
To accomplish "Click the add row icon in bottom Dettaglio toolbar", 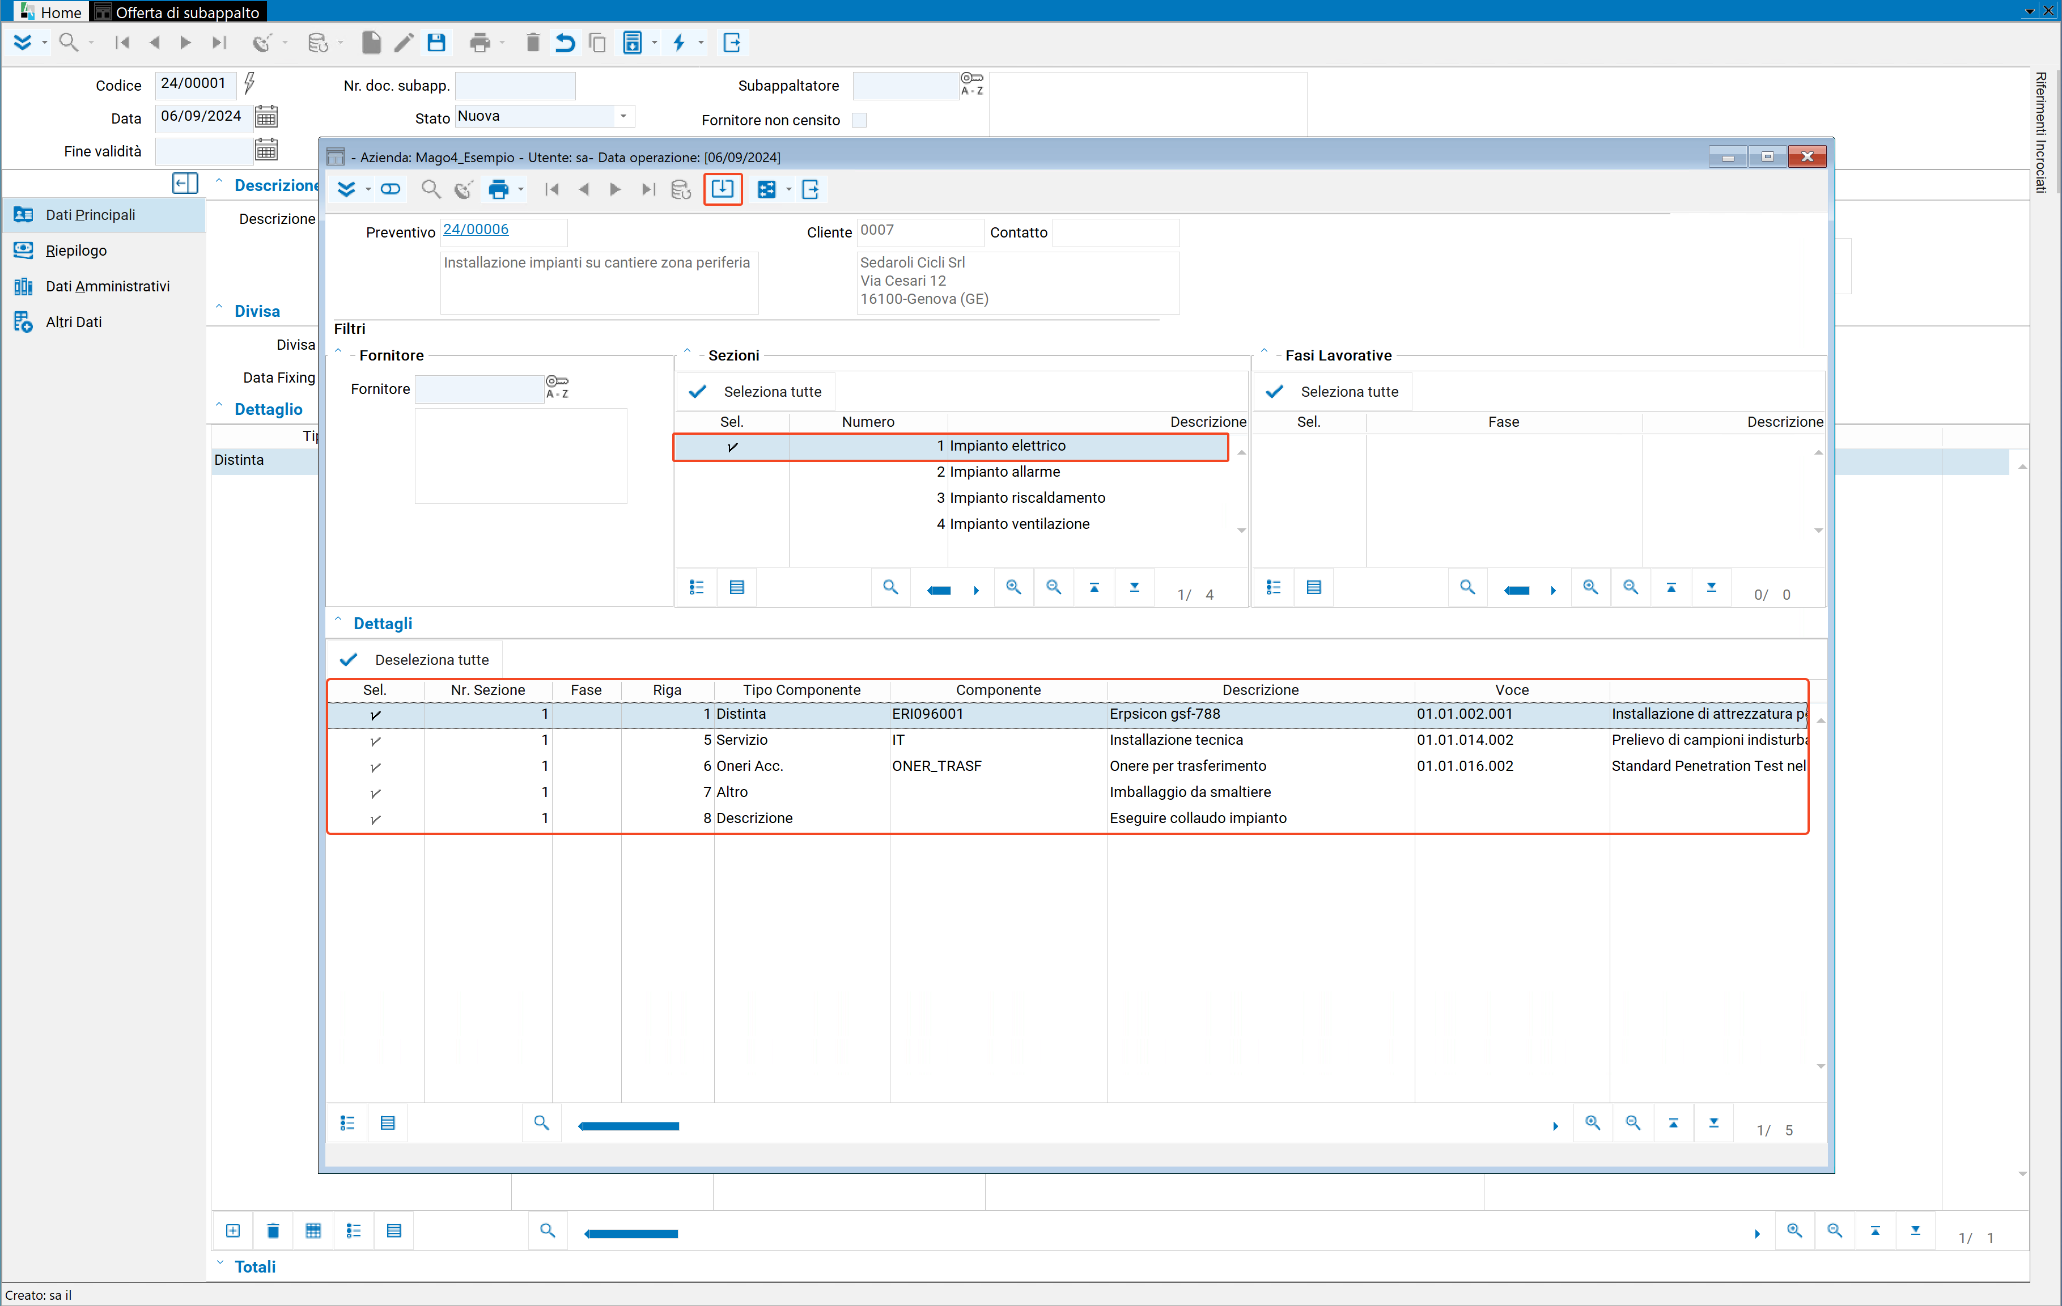I will (x=233, y=1231).
